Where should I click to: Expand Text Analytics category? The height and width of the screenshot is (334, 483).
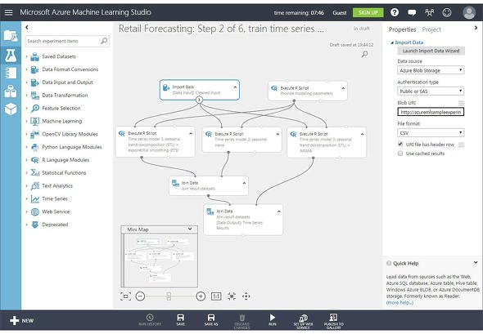(26, 185)
